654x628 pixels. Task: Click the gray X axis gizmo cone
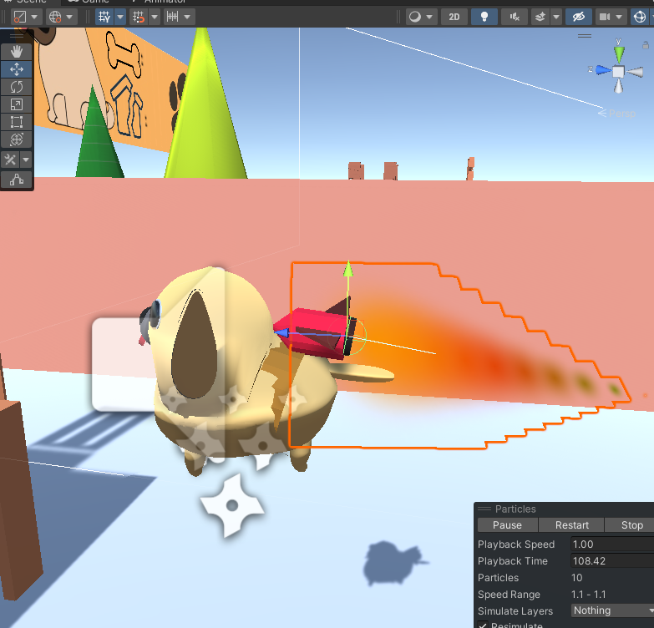click(x=636, y=73)
